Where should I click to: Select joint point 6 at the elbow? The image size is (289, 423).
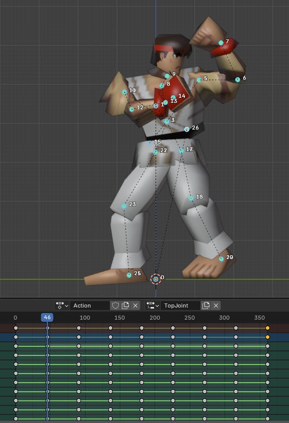238,80
